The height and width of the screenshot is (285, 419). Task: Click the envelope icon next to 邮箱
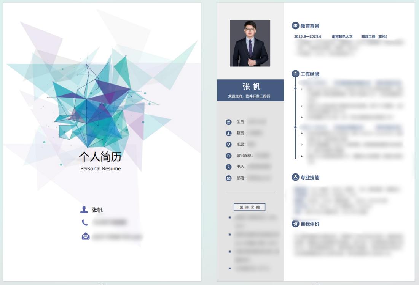tap(228, 178)
